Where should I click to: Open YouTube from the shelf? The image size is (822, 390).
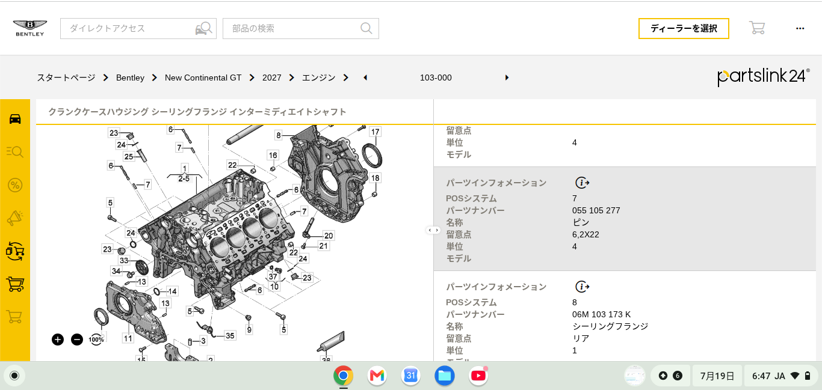478,376
